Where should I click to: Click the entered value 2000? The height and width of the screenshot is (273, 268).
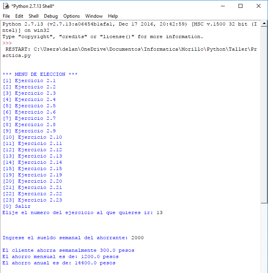pyautogui.click(x=138, y=238)
